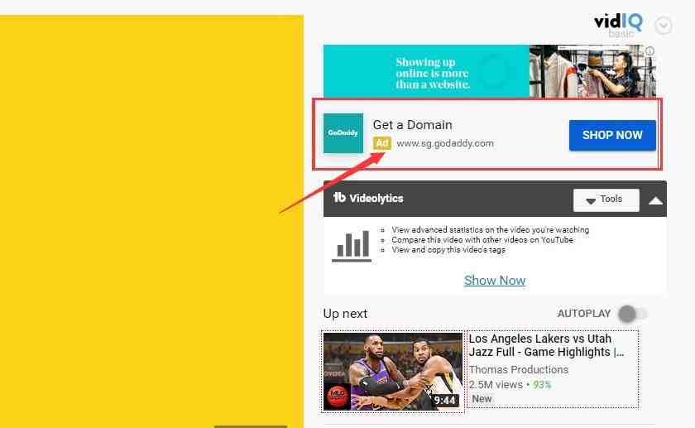The image size is (695, 428).
Task: Click the Get a Domain ad title
Action: (x=413, y=125)
